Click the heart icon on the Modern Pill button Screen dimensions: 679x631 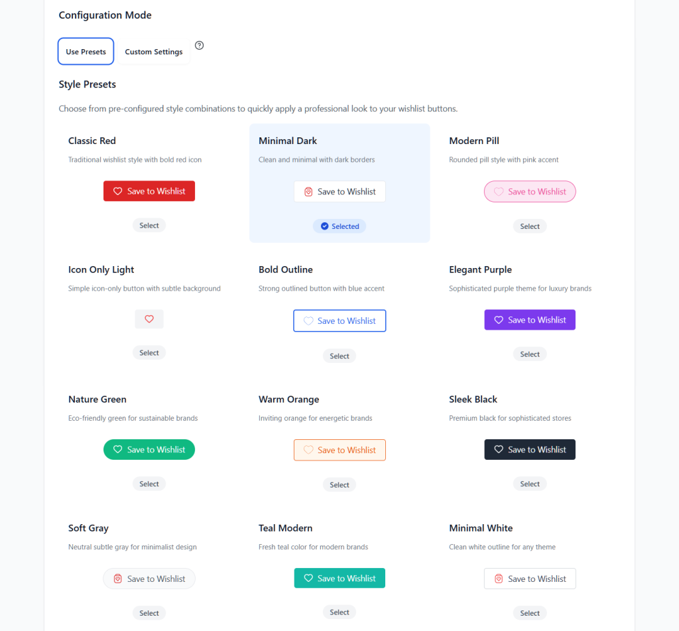pyautogui.click(x=498, y=191)
